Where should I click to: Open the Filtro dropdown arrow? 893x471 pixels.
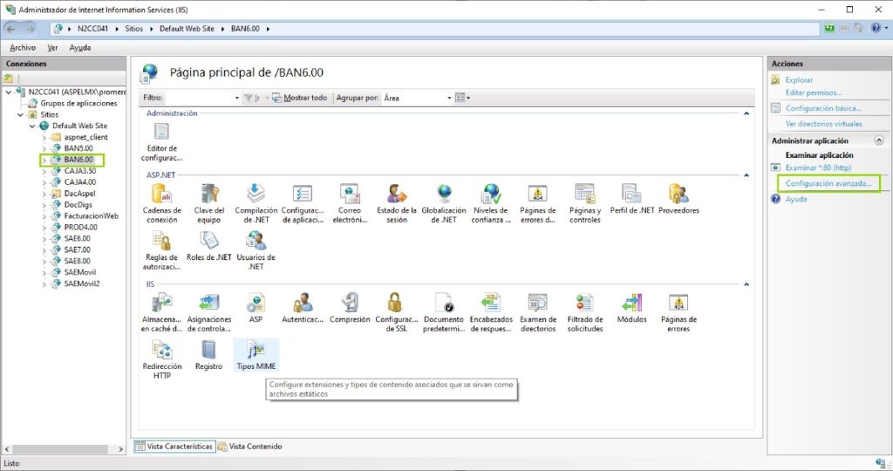(x=237, y=98)
